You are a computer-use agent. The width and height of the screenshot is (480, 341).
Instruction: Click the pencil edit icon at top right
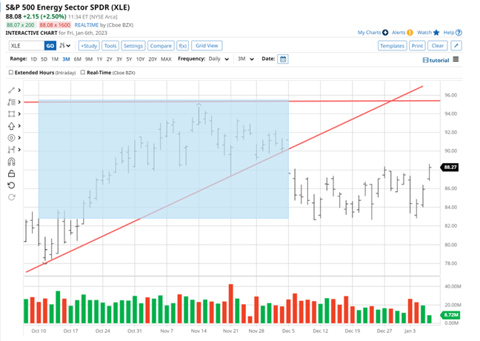click(456, 46)
